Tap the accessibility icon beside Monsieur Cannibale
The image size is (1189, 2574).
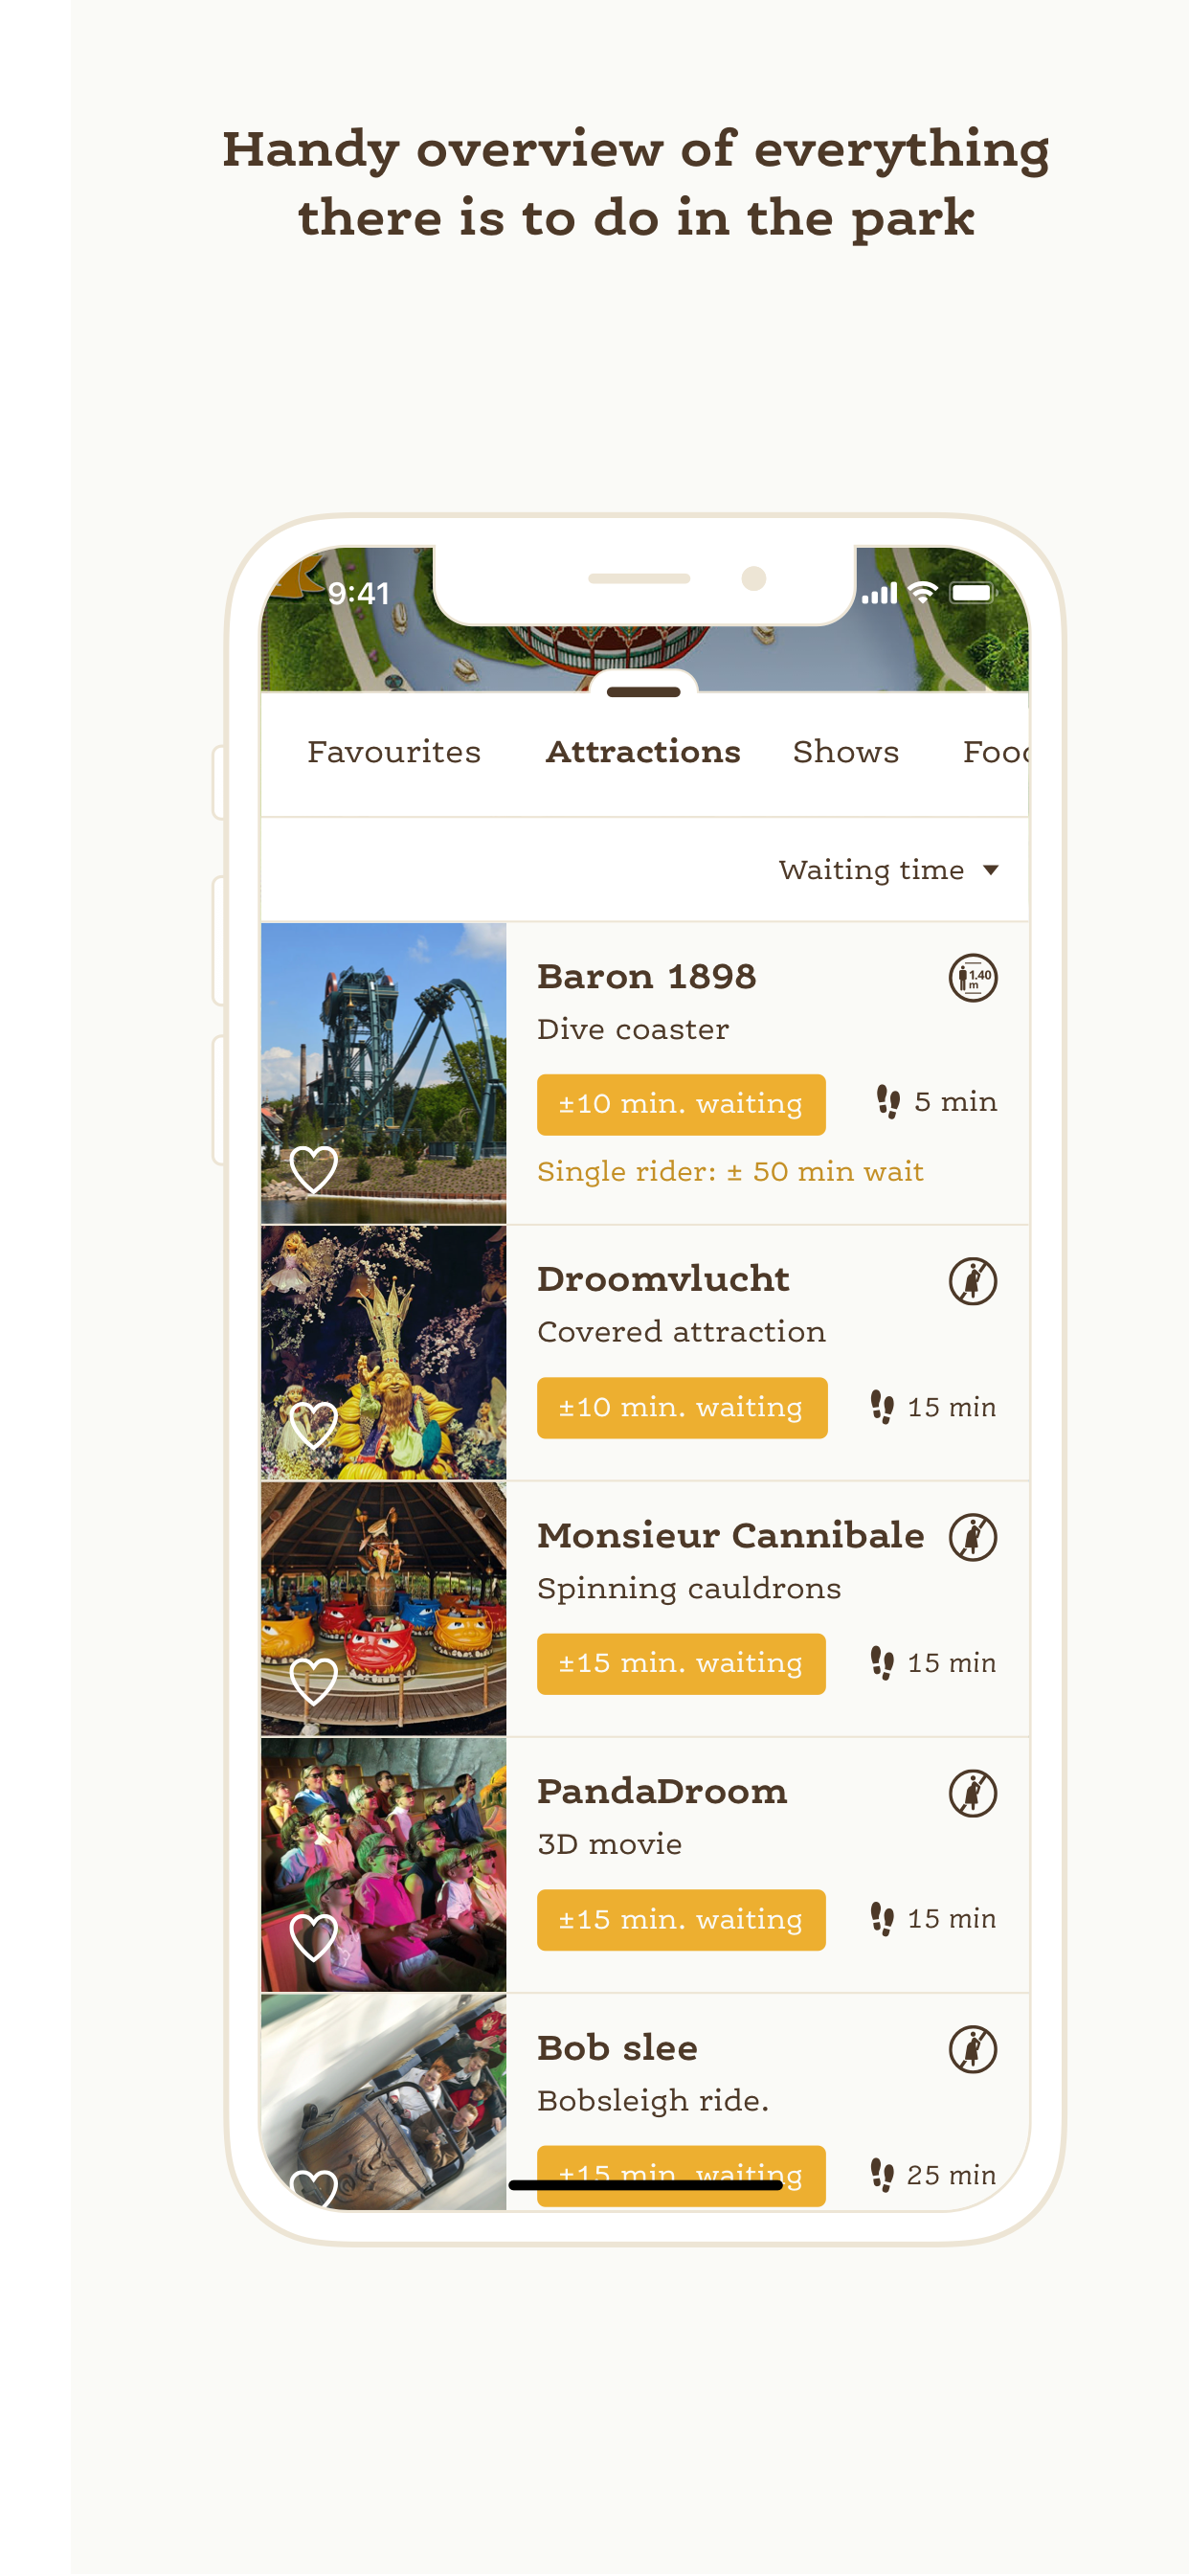click(x=973, y=1537)
